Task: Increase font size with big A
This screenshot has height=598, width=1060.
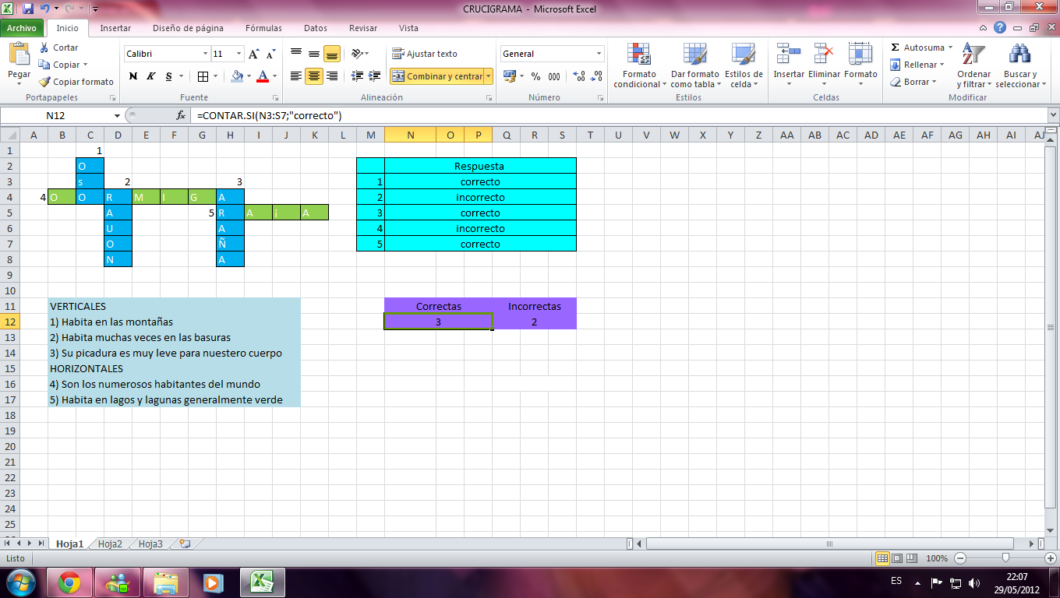Action: point(253,54)
